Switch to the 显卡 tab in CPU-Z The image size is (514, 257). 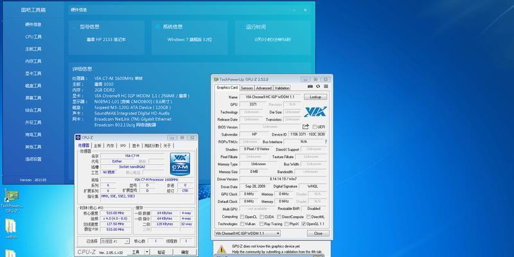coord(136,146)
